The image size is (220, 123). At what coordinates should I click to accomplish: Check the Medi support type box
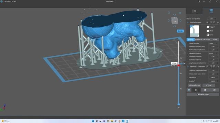208,31
